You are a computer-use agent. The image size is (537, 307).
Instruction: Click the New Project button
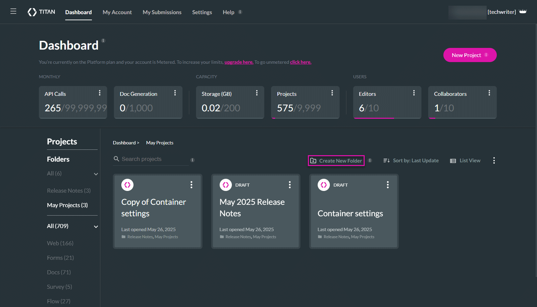[x=469, y=55]
